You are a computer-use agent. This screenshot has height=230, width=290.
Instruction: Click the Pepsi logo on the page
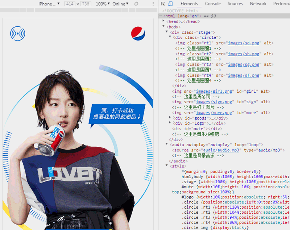coord(138,33)
